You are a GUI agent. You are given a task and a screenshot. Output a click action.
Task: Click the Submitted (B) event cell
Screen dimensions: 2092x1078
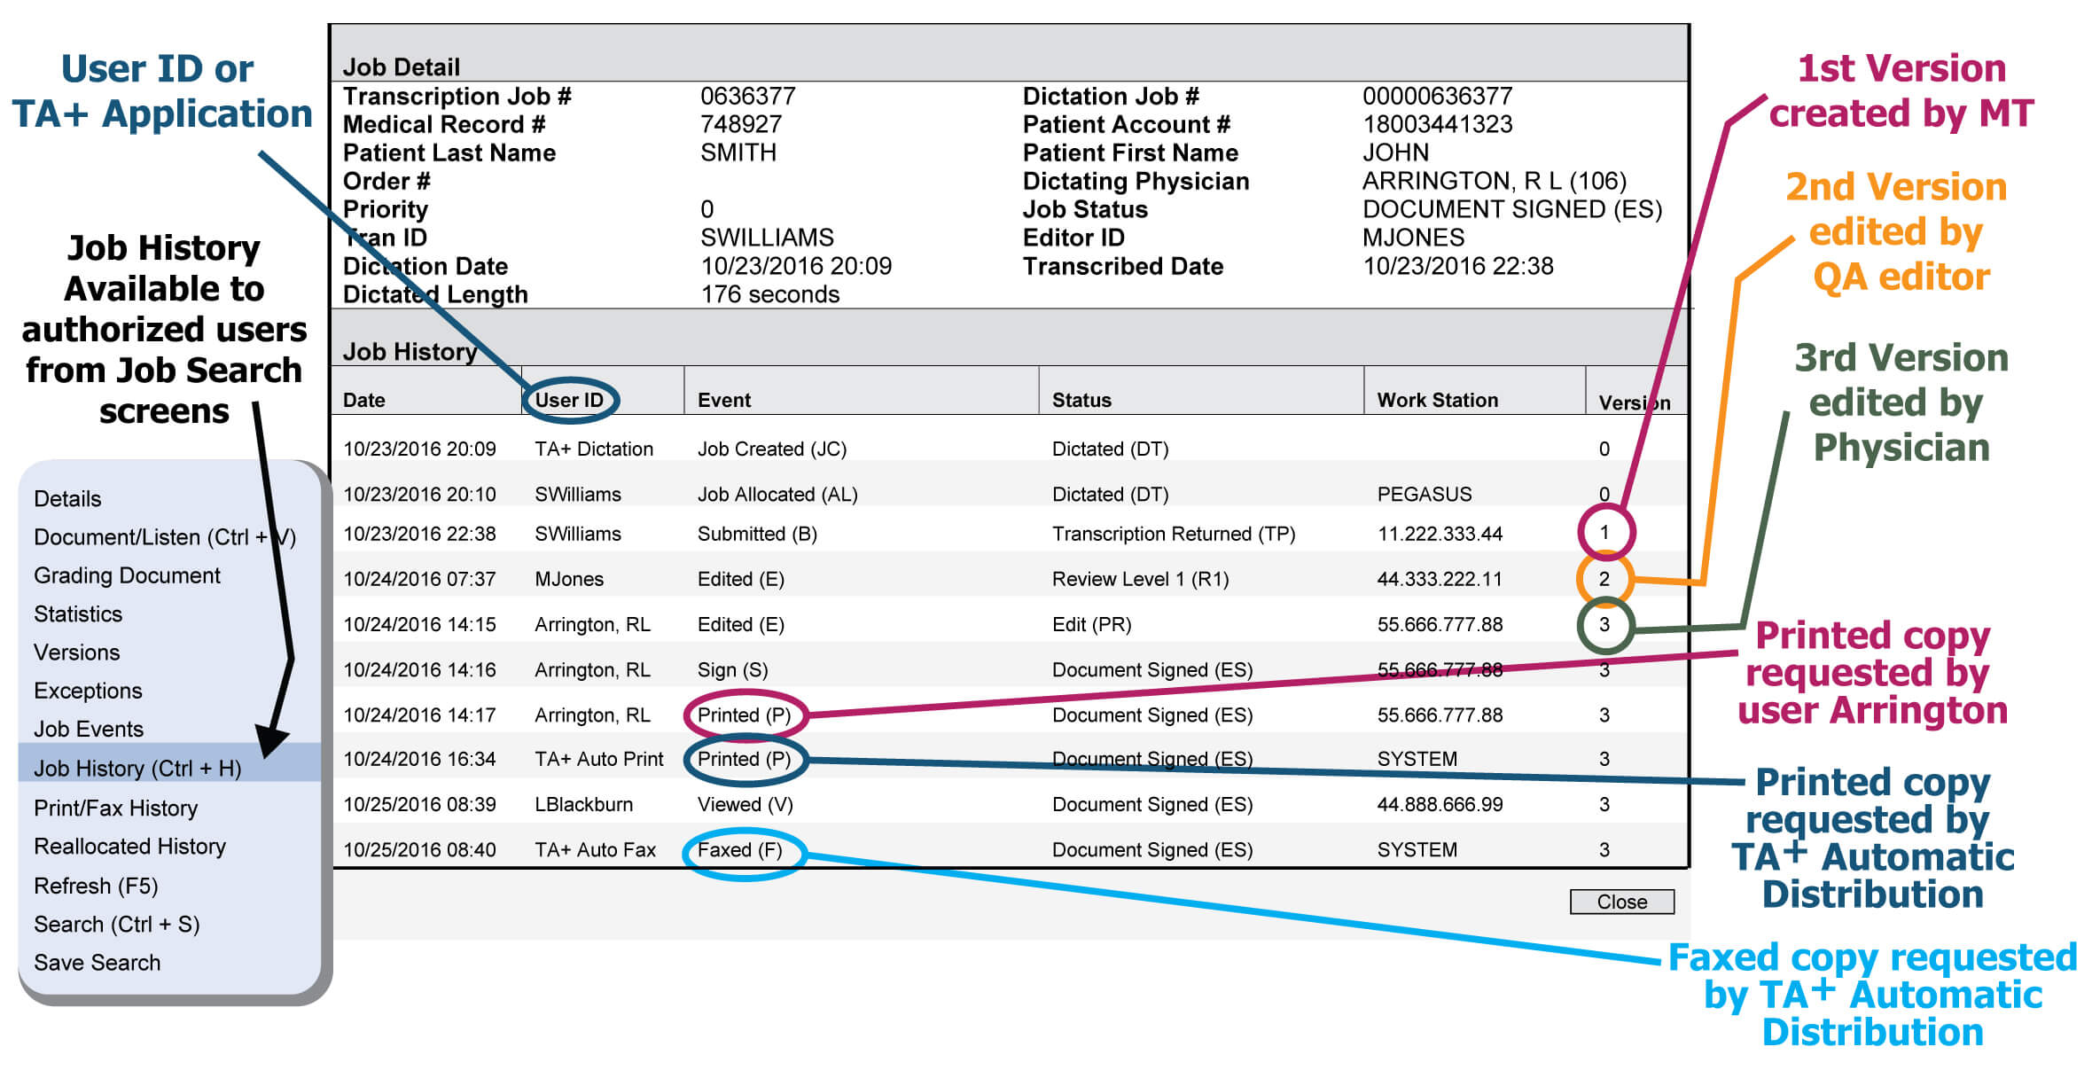(x=757, y=534)
